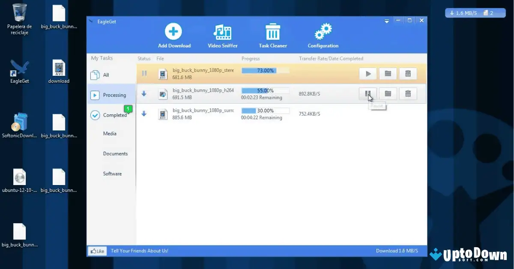Delete the paused stereo download task
514x269 pixels.
(x=408, y=73)
